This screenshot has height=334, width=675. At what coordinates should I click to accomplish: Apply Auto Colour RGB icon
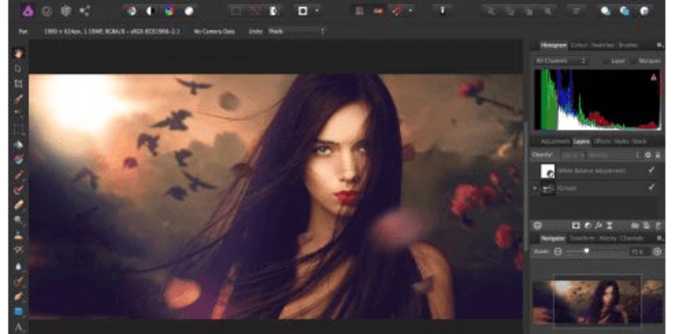169,11
